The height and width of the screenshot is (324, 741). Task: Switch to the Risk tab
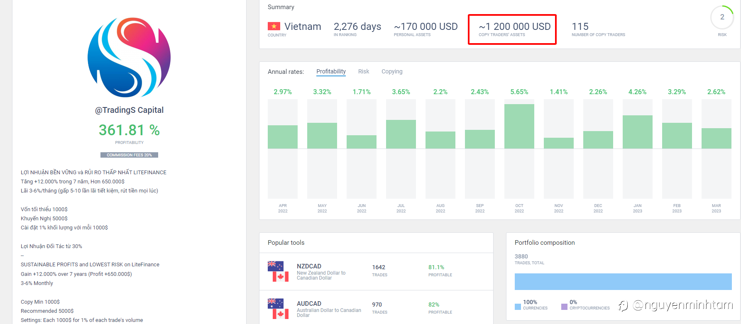(364, 71)
